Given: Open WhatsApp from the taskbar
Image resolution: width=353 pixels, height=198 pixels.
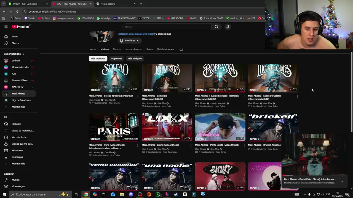Looking at the screenshot, I should tap(158, 194).
